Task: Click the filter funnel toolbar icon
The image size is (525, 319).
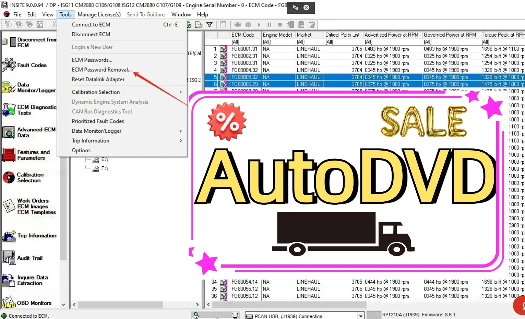Action: tap(210, 25)
